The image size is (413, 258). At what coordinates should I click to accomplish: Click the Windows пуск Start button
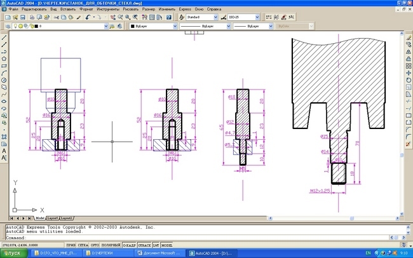14,253
